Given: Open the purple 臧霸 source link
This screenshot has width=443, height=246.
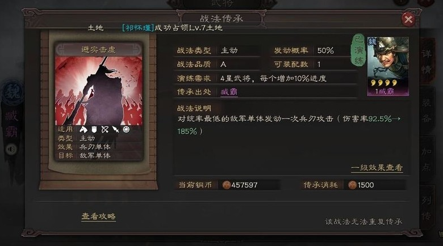Looking at the screenshot, I should click(229, 92).
